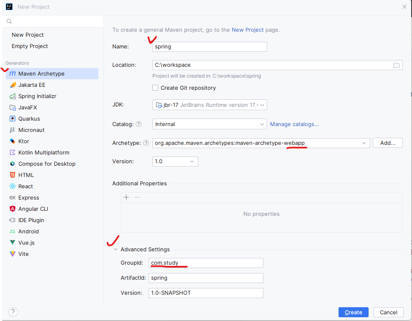Click the Angular CLI red shield icon
Image resolution: width=412 pixels, height=321 pixels.
point(13,209)
